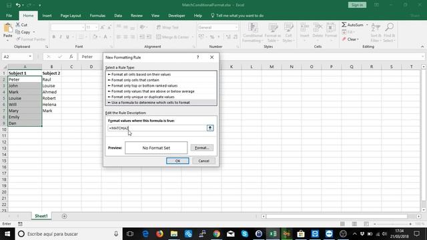Click the Find & Select magnifier icon

389,27
